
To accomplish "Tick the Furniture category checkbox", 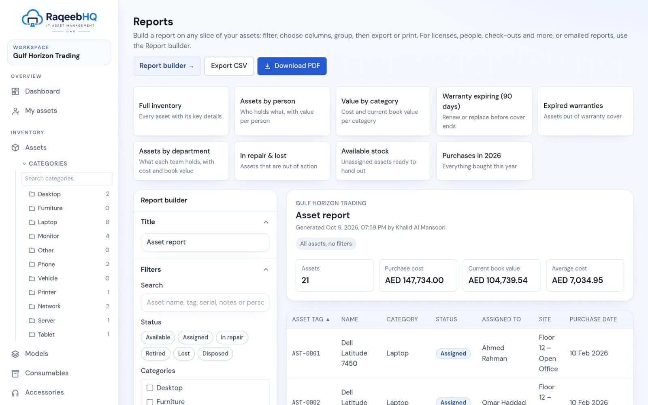I will pos(150,402).
